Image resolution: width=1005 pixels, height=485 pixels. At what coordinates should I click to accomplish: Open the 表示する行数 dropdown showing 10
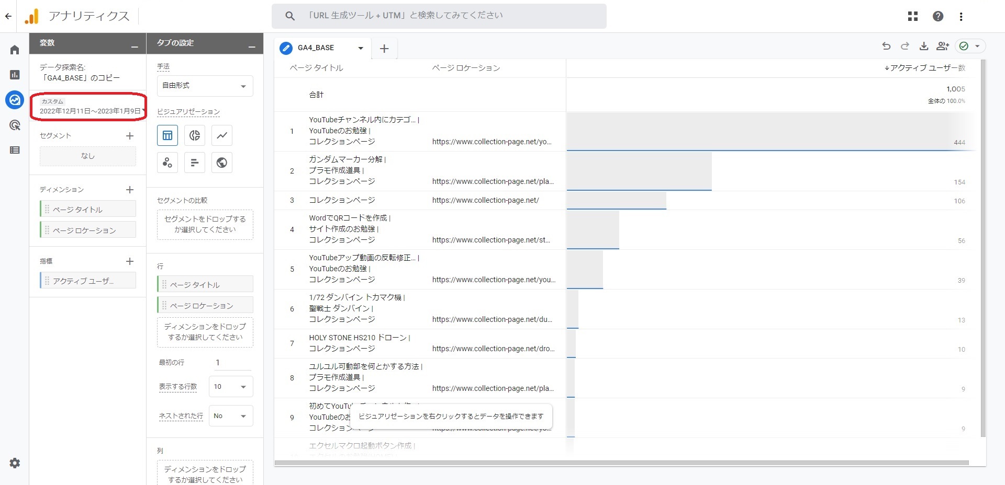[x=231, y=387]
